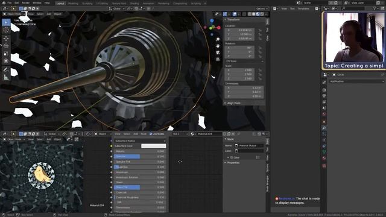Open the World properties tab icon
The image size is (386, 217).
(x=324, y=115)
